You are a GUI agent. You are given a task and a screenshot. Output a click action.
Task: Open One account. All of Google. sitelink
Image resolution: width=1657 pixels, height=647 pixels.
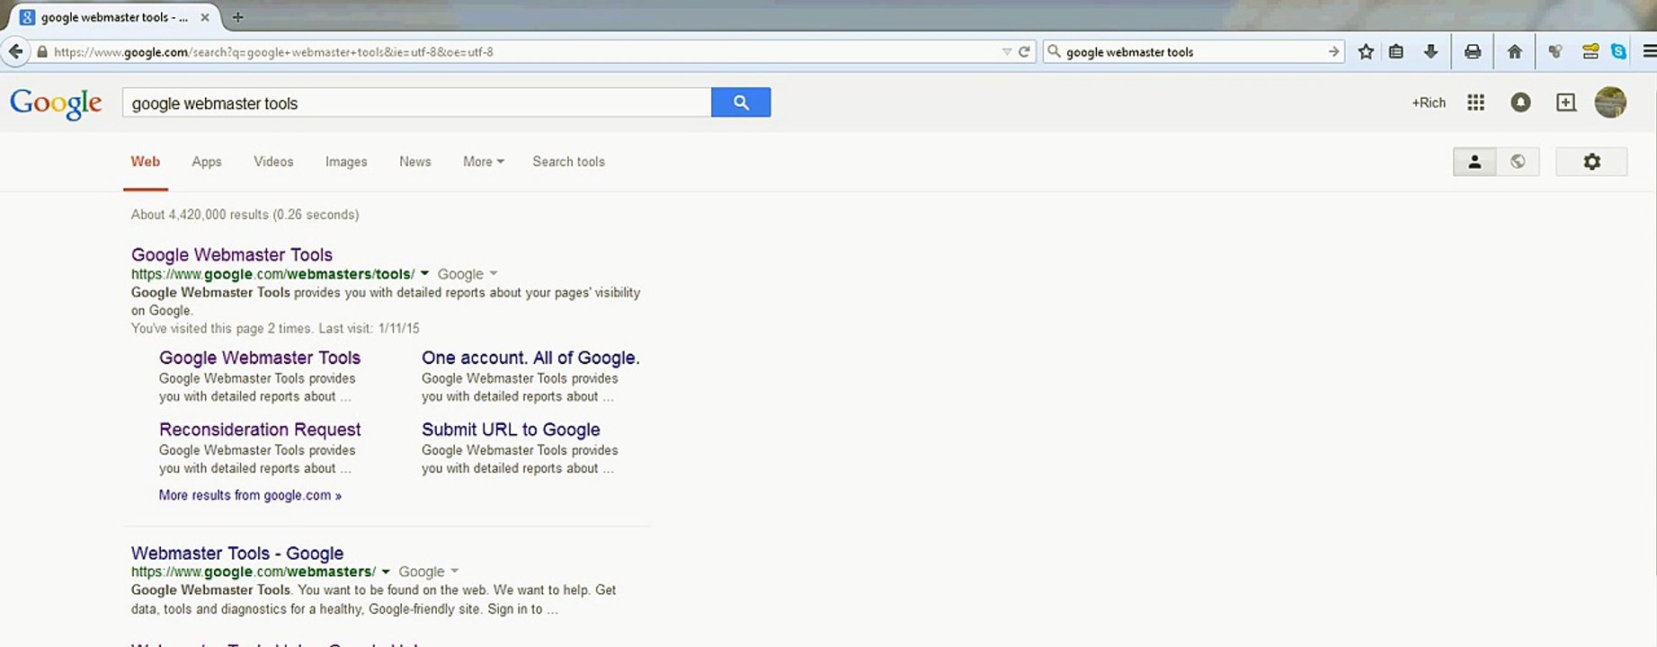click(x=530, y=358)
